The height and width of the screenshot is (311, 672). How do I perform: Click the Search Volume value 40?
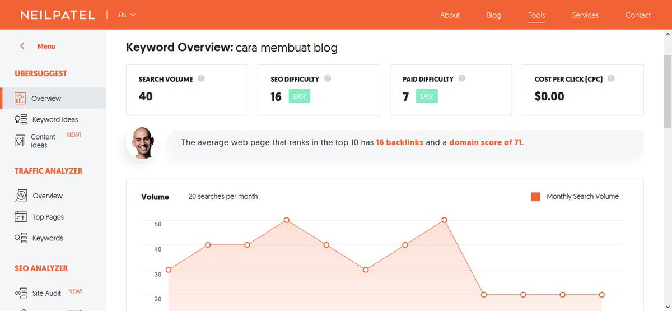(146, 96)
